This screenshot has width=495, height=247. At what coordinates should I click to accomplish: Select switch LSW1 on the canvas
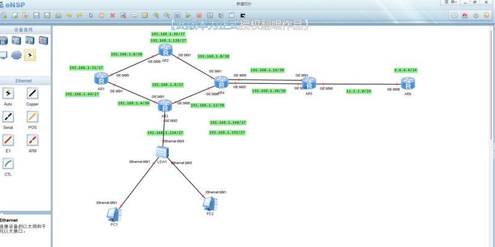pyautogui.click(x=162, y=152)
